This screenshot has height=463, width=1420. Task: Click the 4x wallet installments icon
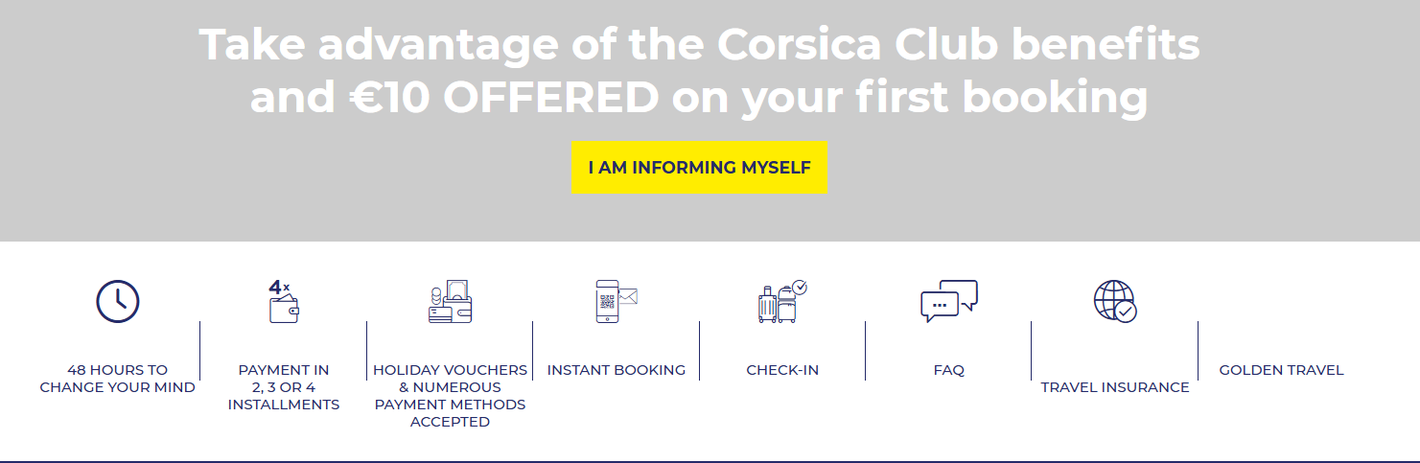pos(284,301)
